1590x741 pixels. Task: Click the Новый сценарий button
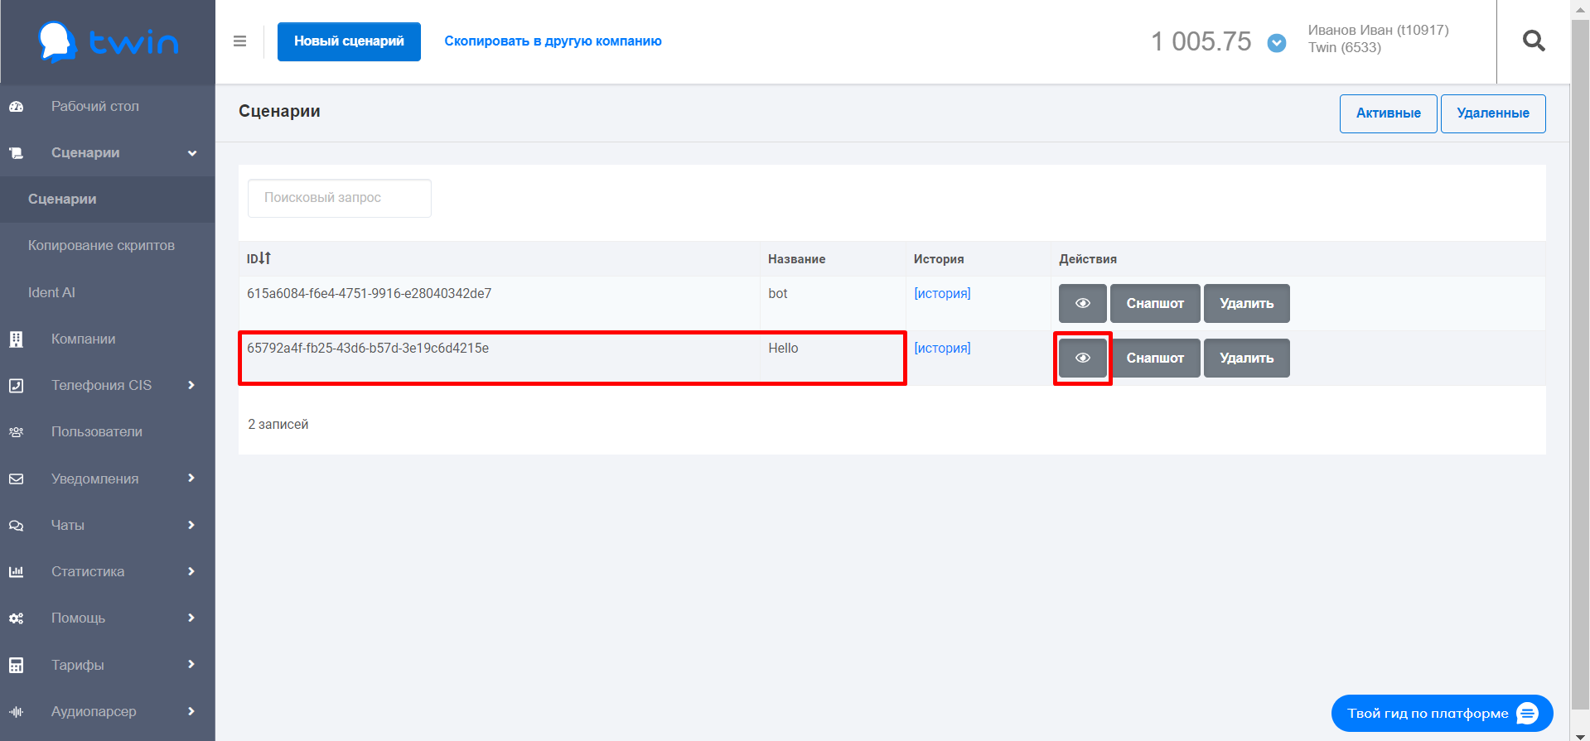(x=349, y=41)
